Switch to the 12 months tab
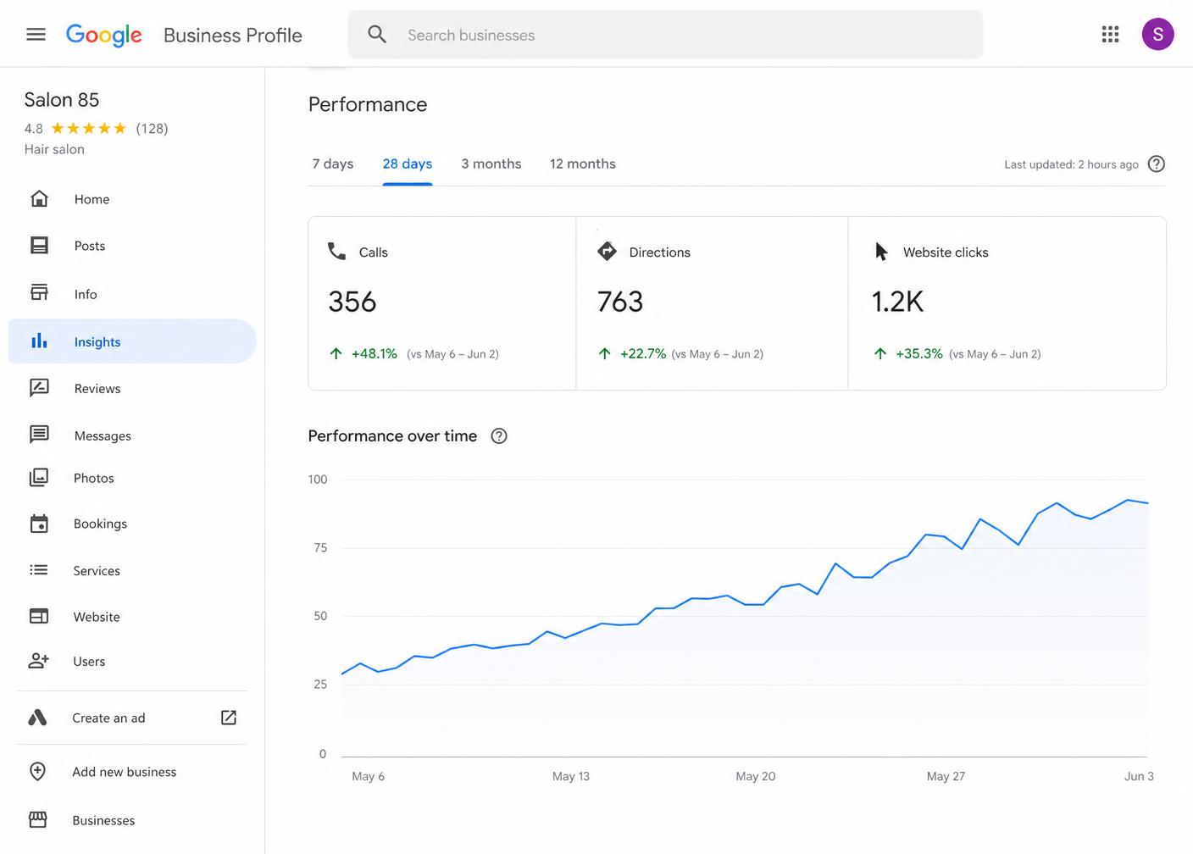This screenshot has width=1193, height=854. point(583,164)
